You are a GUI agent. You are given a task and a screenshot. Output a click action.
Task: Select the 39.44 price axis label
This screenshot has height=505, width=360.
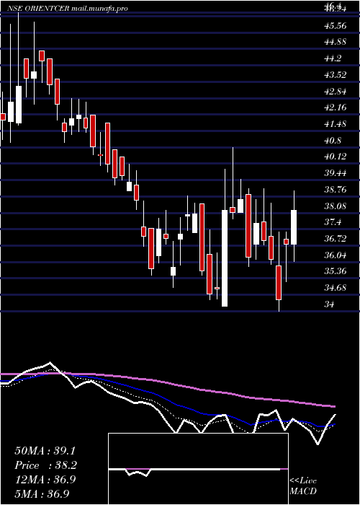(x=336, y=173)
